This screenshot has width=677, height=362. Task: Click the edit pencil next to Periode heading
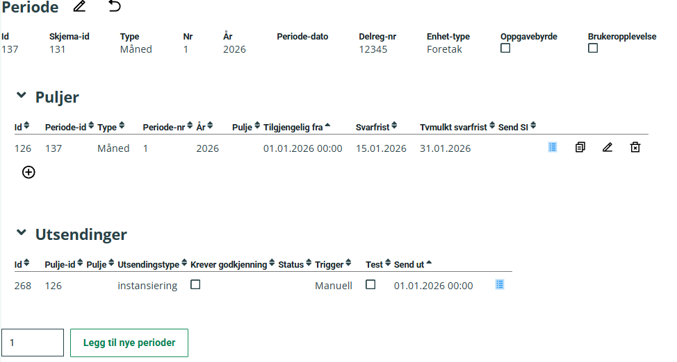point(80,7)
